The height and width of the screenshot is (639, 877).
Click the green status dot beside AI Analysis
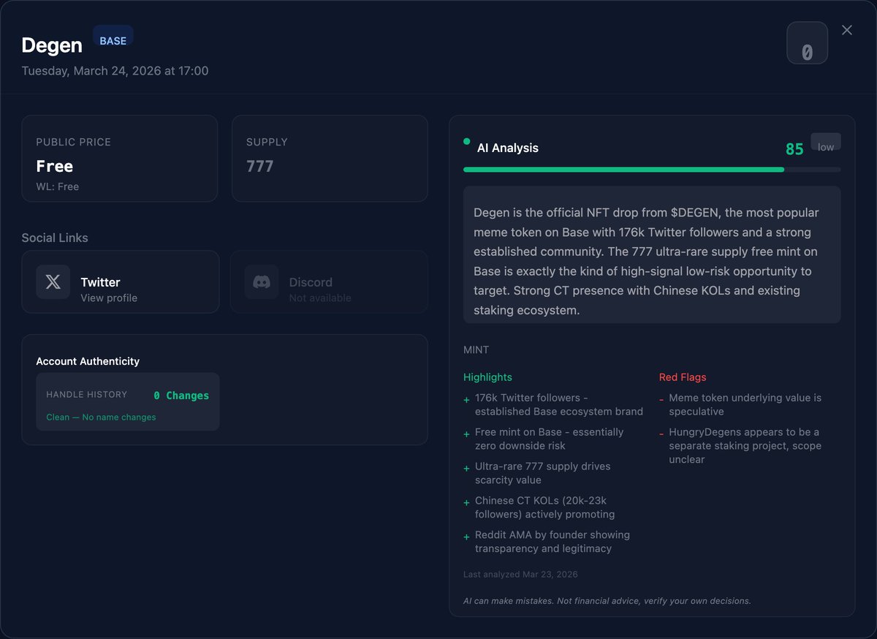[467, 142]
